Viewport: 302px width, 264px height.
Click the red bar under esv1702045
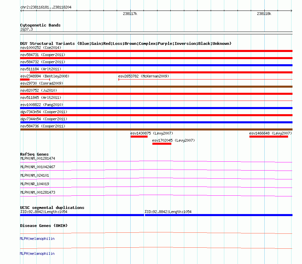[x=162, y=144]
